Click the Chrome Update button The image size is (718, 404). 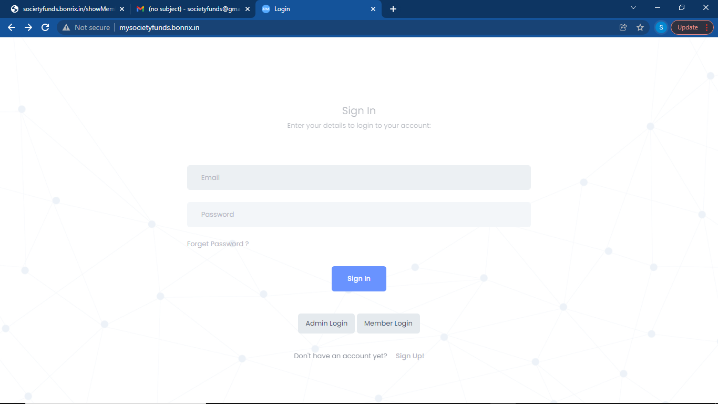pyautogui.click(x=692, y=27)
